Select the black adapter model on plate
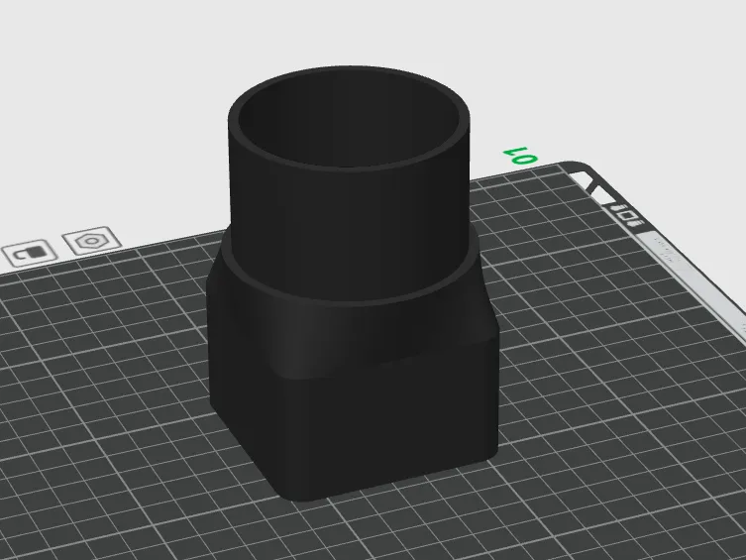746x560 pixels. tap(351, 285)
